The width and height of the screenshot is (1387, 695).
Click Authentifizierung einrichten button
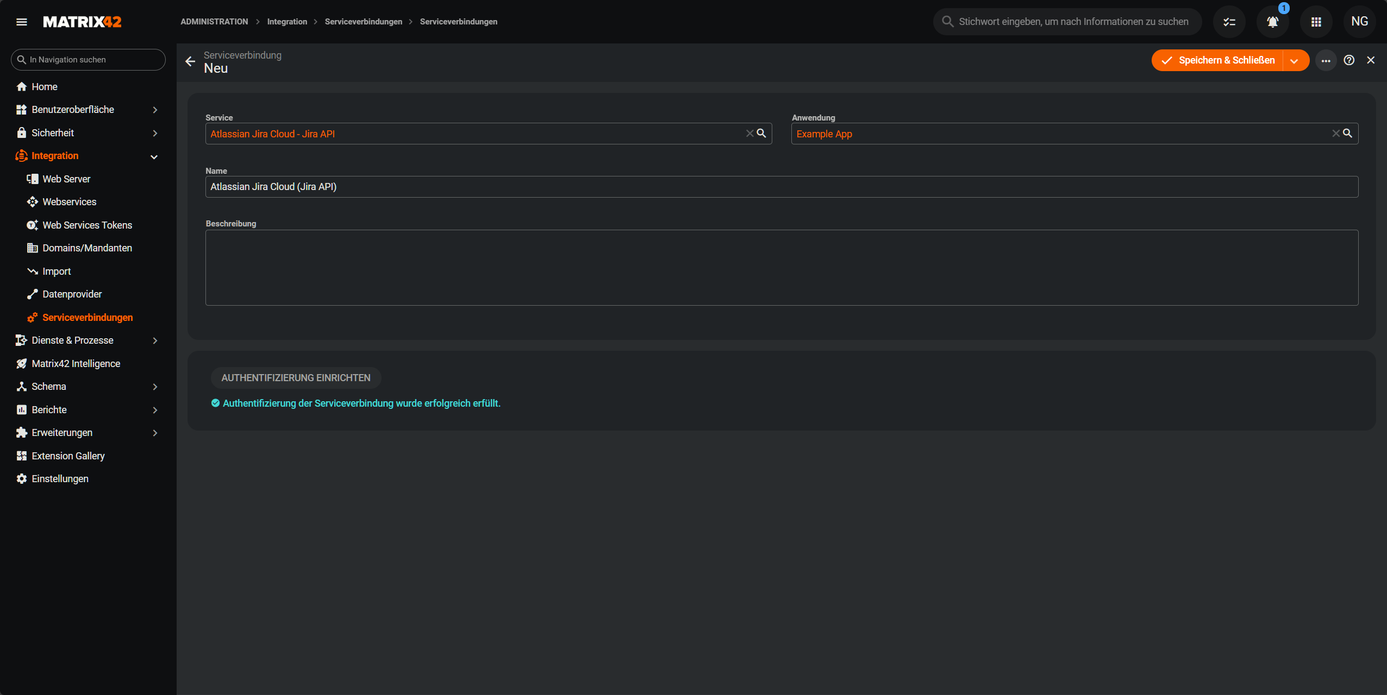pyautogui.click(x=296, y=378)
